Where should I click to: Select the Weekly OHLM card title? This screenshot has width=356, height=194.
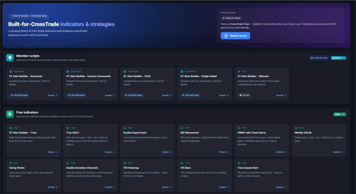click(x=303, y=133)
